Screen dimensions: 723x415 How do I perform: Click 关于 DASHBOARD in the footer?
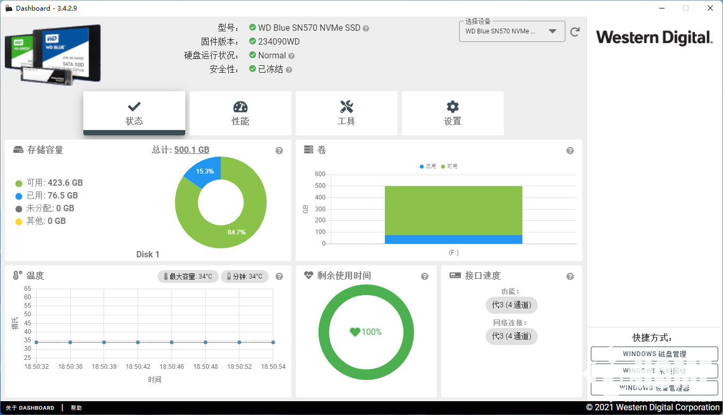(x=30, y=408)
